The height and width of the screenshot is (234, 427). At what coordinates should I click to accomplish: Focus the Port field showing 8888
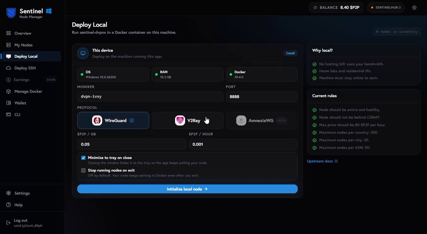tap(262, 96)
